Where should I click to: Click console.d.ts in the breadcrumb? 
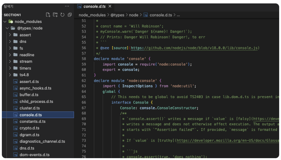(161, 15)
